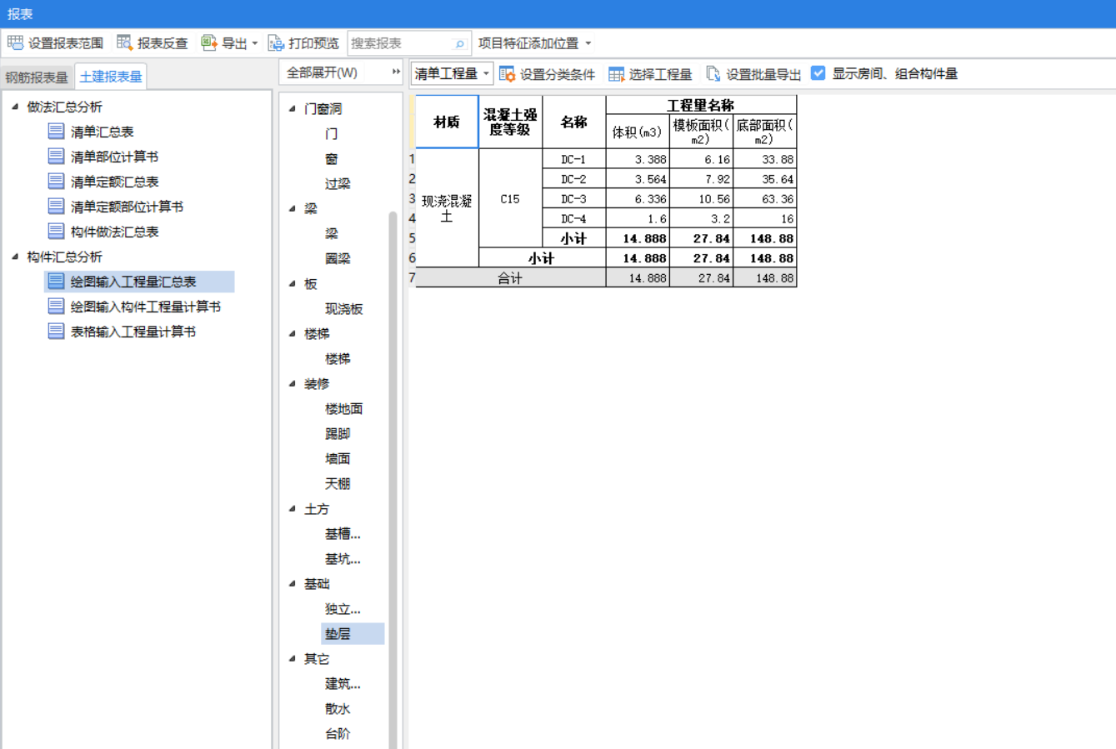Click the 设置批量导出 button label
This screenshot has width=1116, height=749.
click(x=763, y=74)
